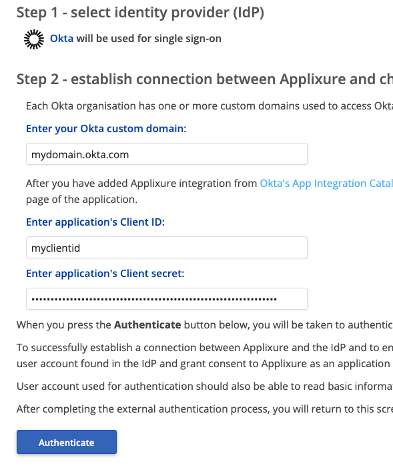This screenshot has height=468, width=393.
Task: Click the bold Authenticate word in the paragraph
Action: click(x=147, y=324)
